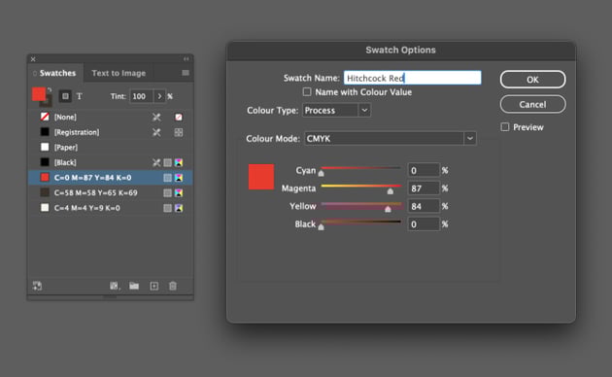
Task: Click non-editable icon on Registration row
Action: tap(156, 132)
